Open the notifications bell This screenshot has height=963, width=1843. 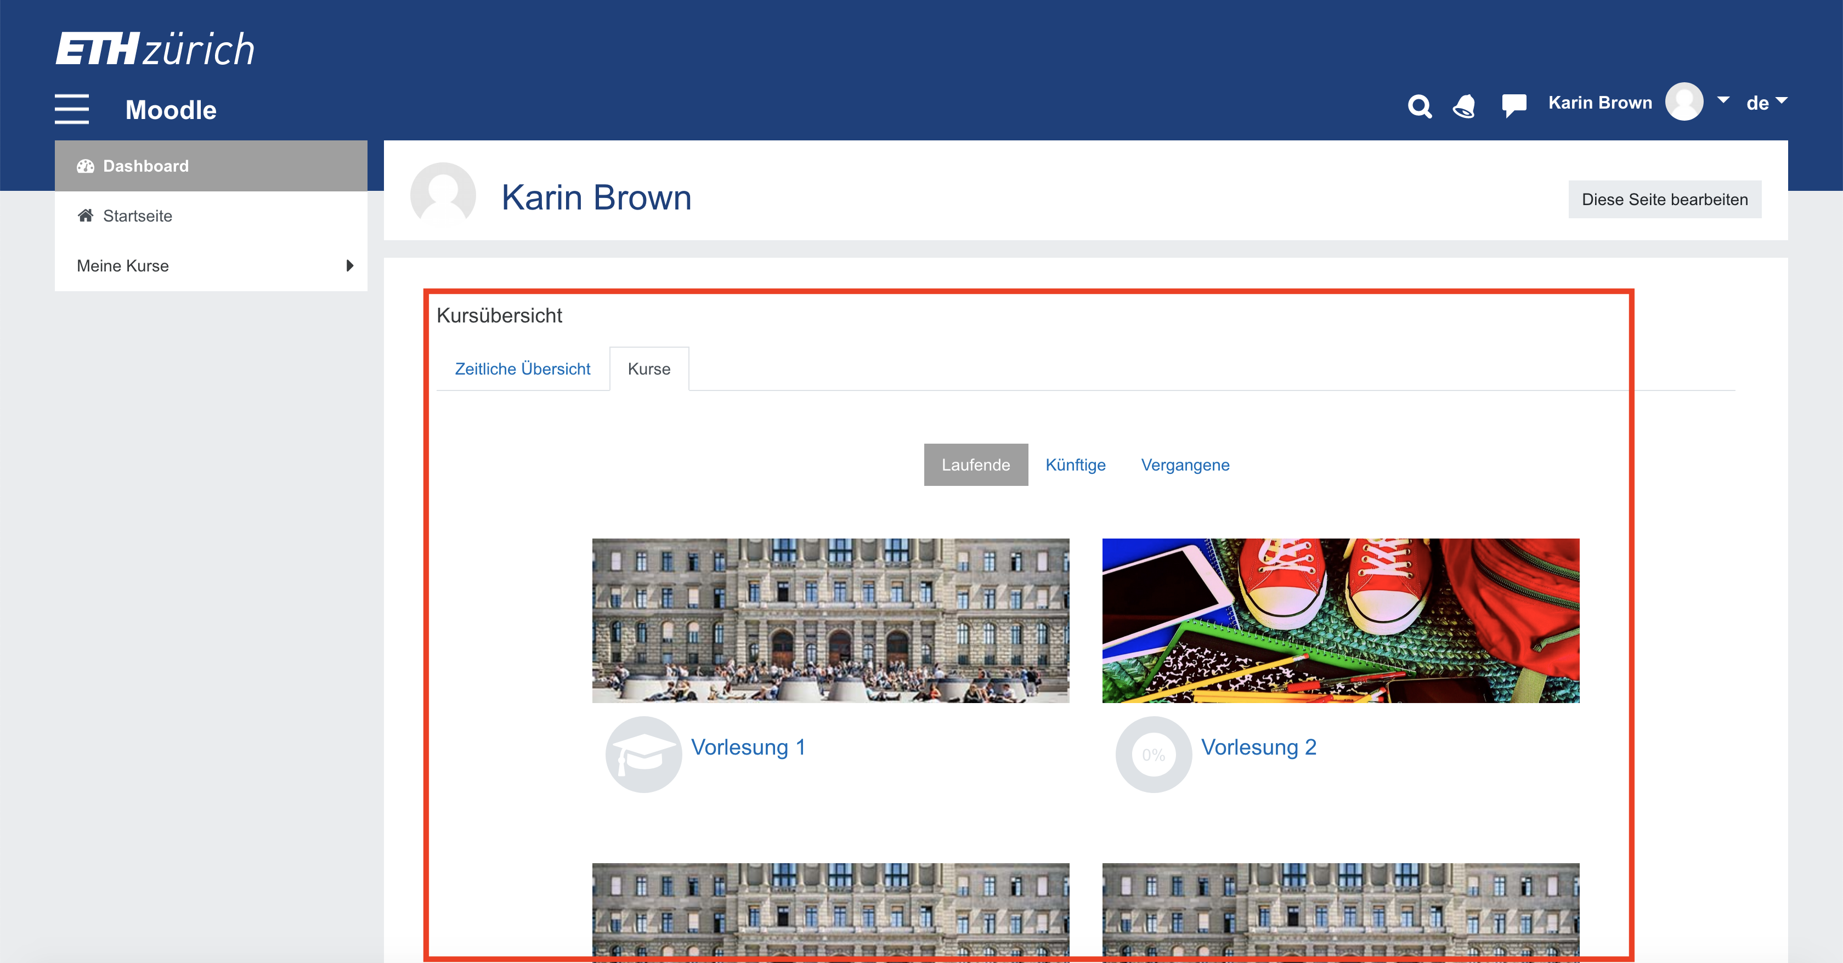[1464, 106]
